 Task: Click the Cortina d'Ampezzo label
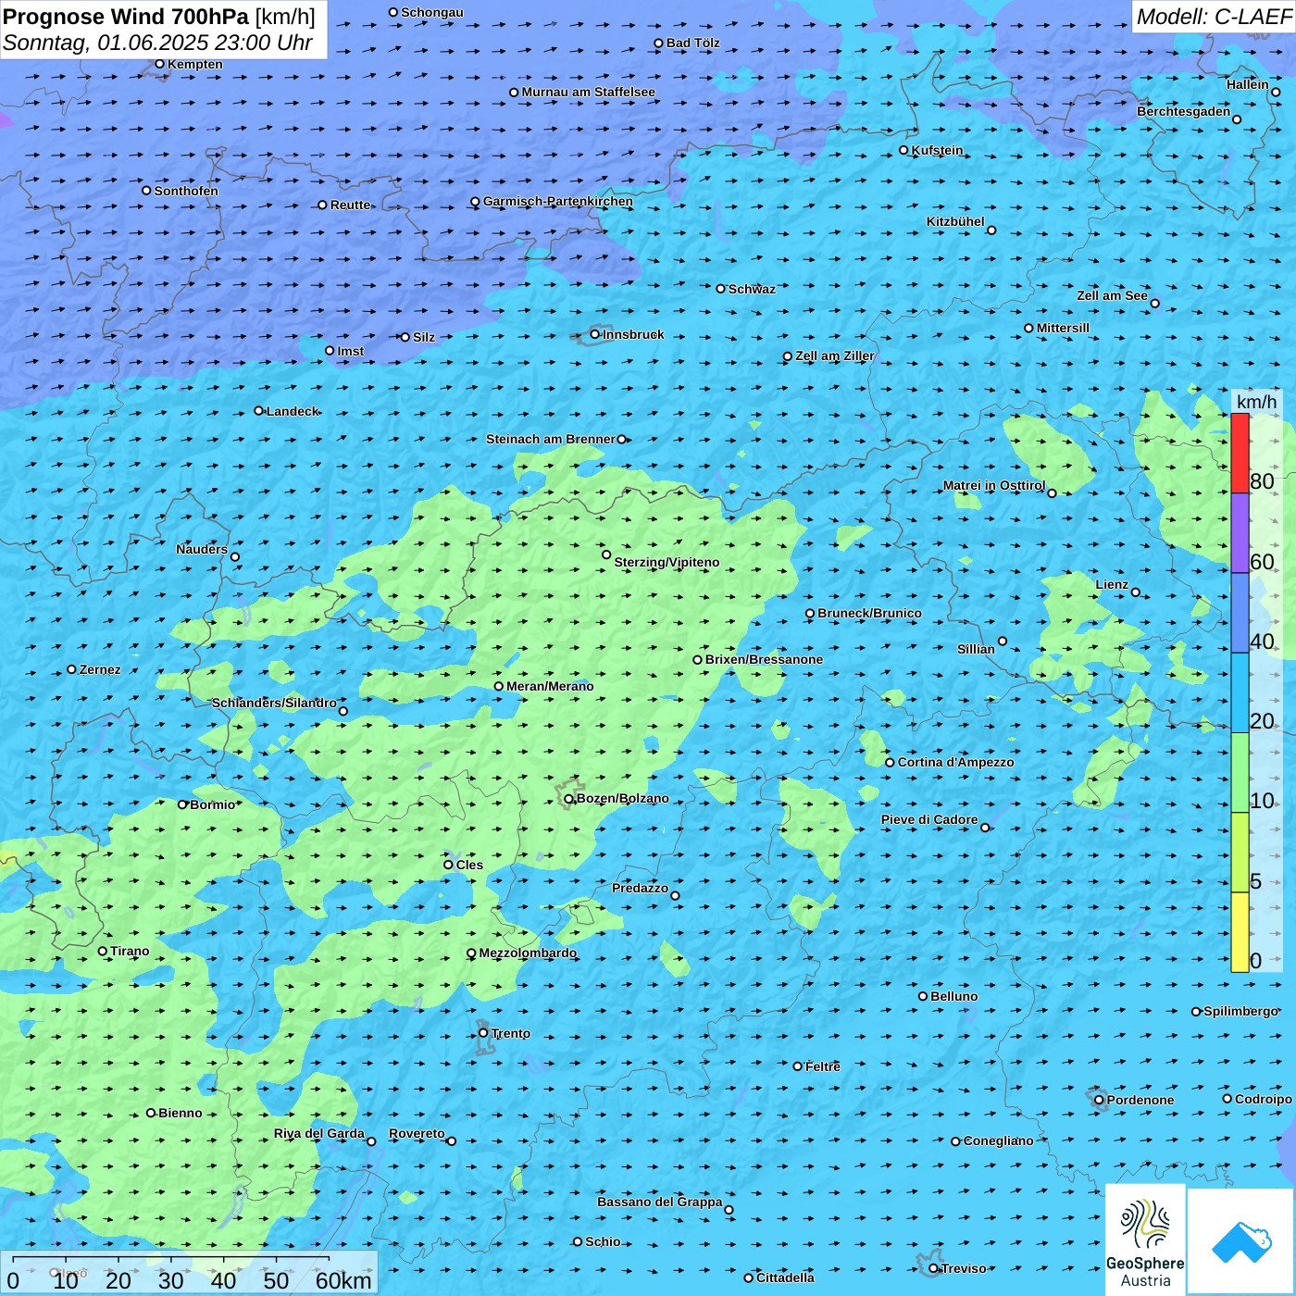[x=955, y=762]
